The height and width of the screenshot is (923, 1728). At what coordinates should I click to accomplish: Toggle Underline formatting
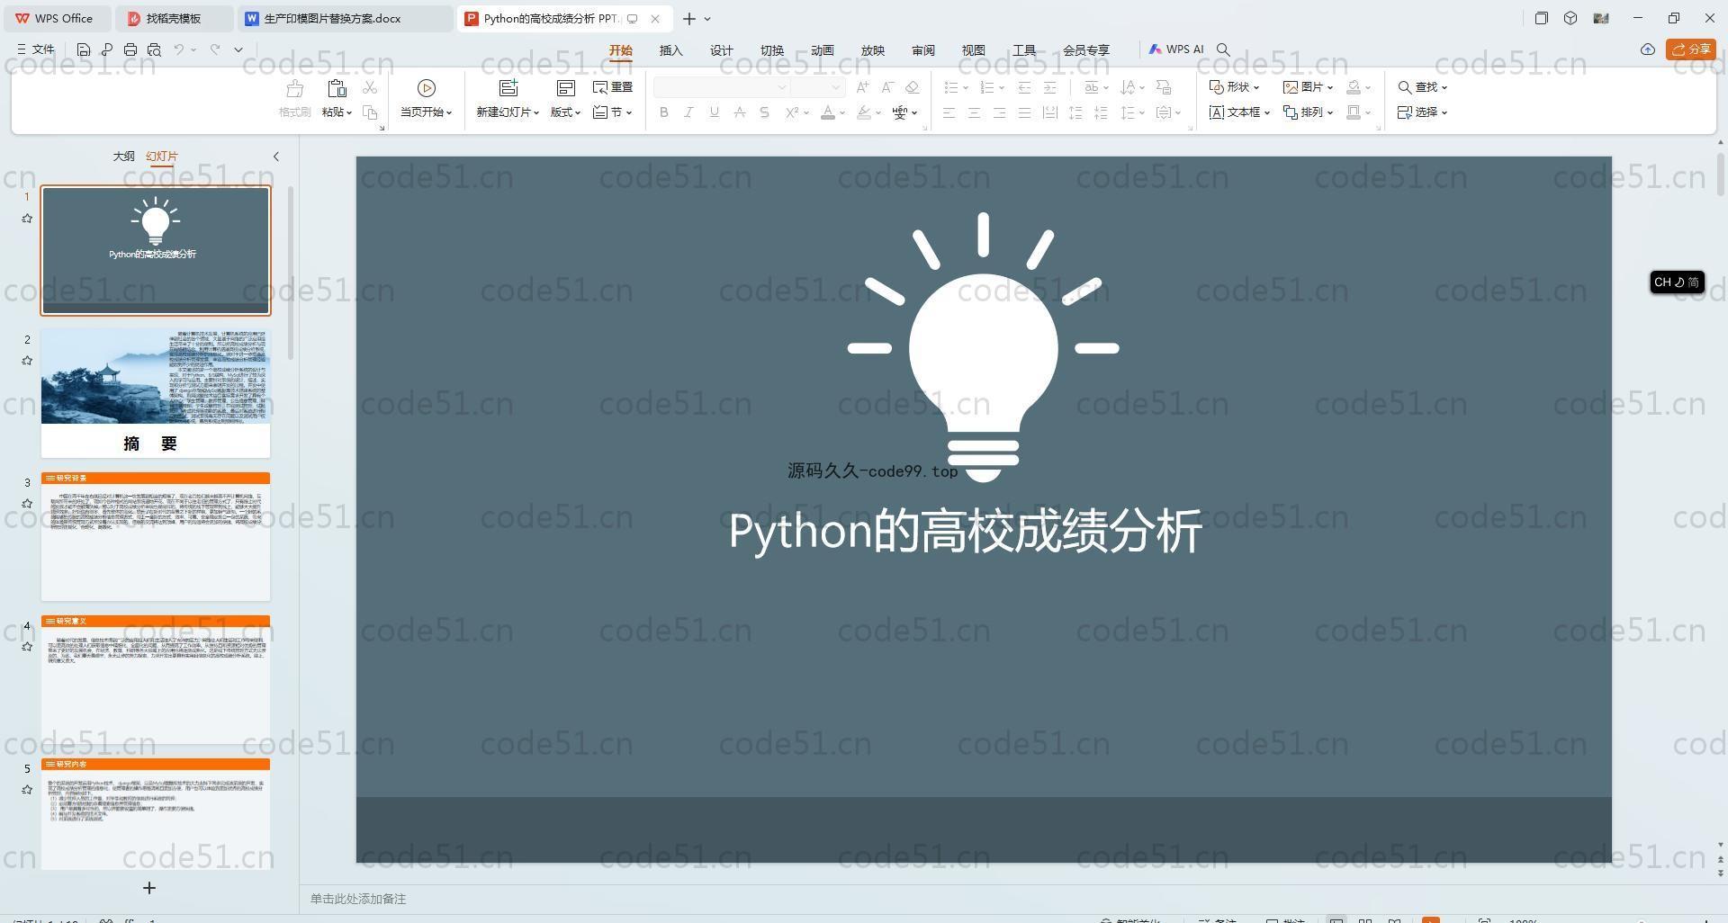tap(715, 112)
